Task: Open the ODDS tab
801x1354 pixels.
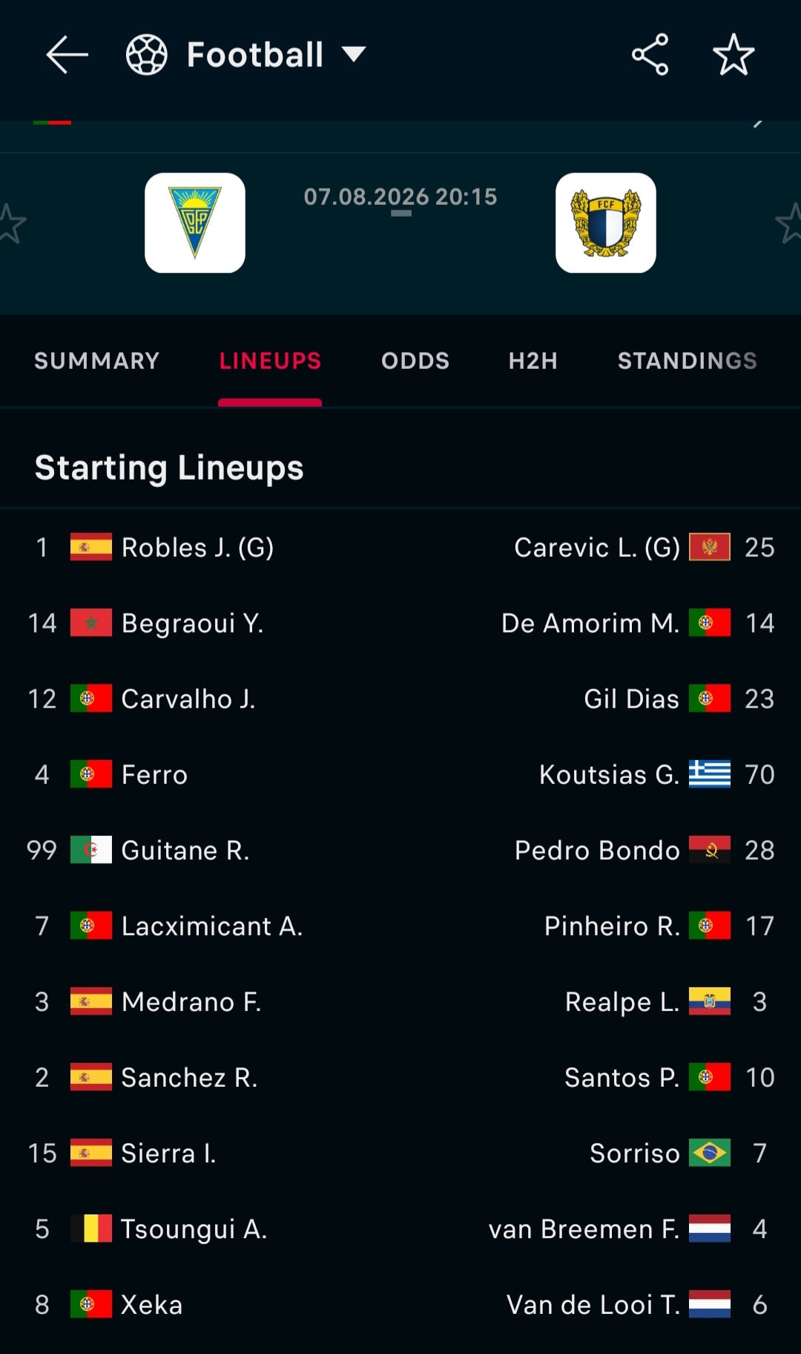Action: point(415,361)
